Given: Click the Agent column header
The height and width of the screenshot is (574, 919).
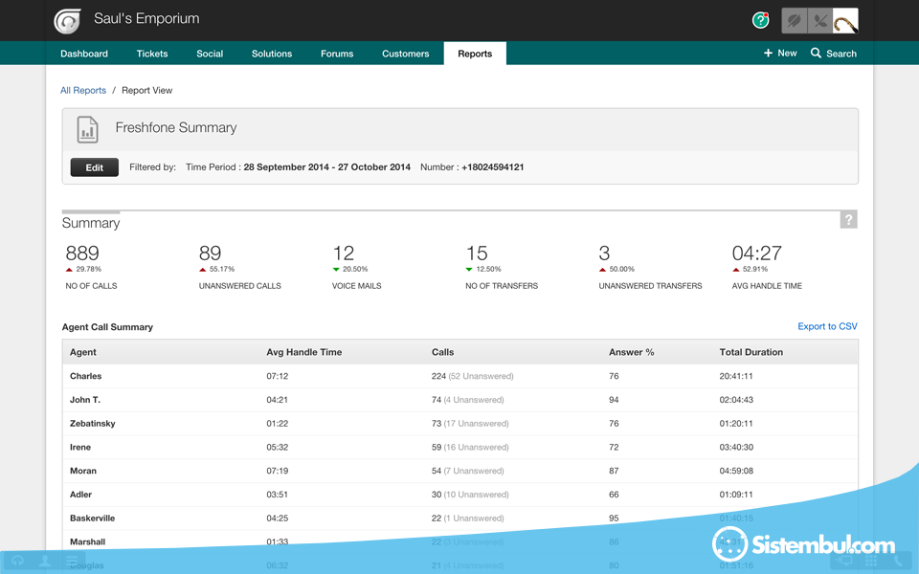Looking at the screenshot, I should point(82,352).
